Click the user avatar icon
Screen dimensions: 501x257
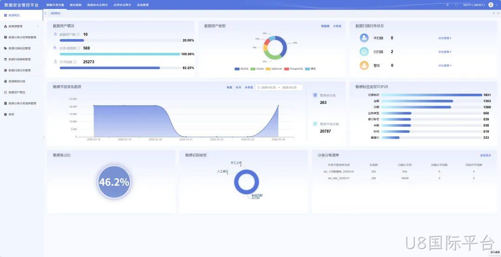(x=491, y=5)
